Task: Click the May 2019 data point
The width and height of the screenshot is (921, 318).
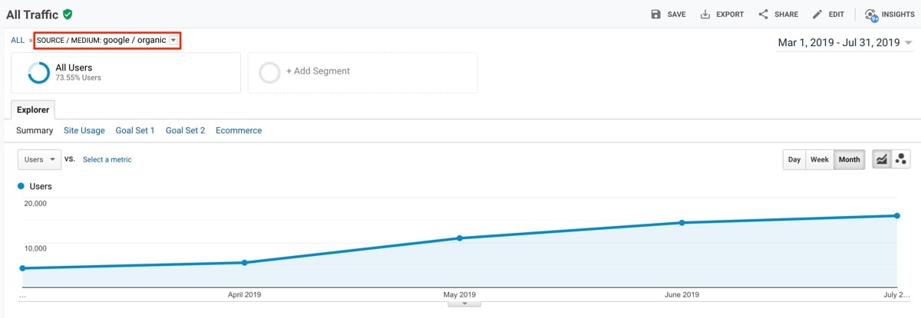Action: 460,238
